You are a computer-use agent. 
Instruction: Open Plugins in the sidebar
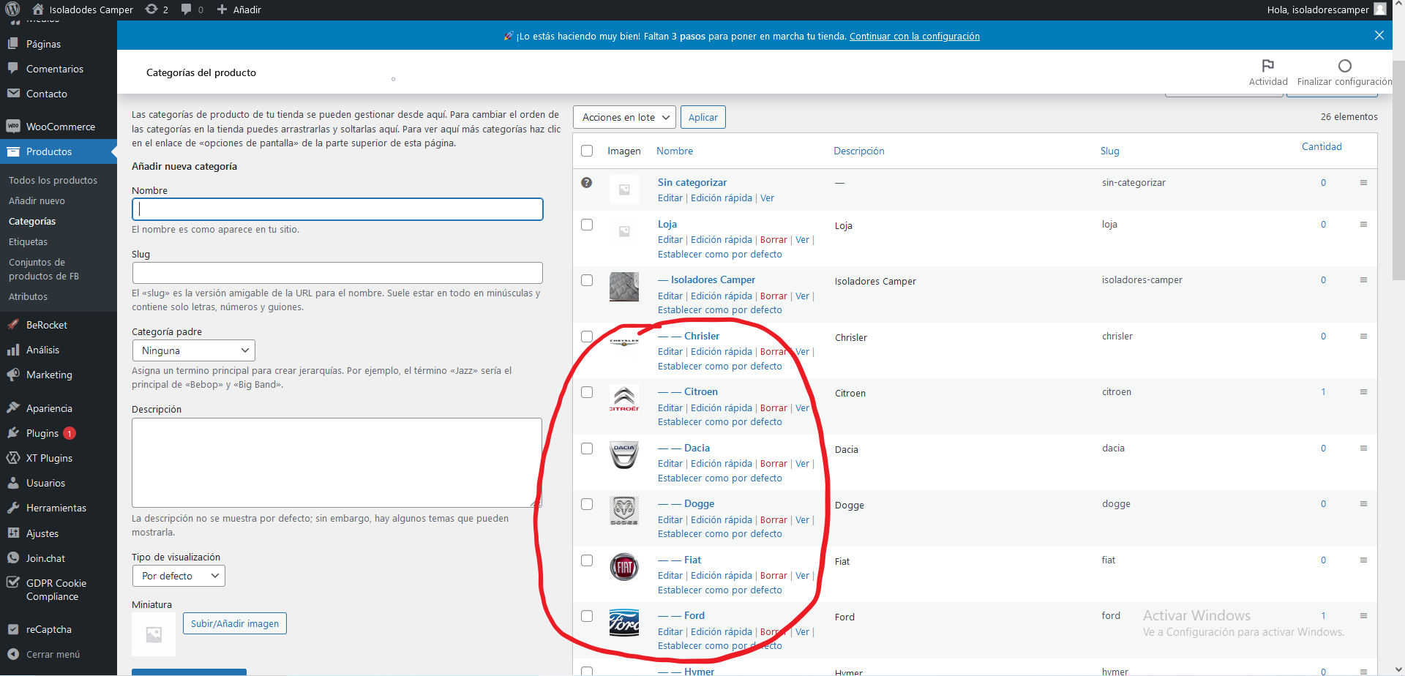tap(59, 433)
